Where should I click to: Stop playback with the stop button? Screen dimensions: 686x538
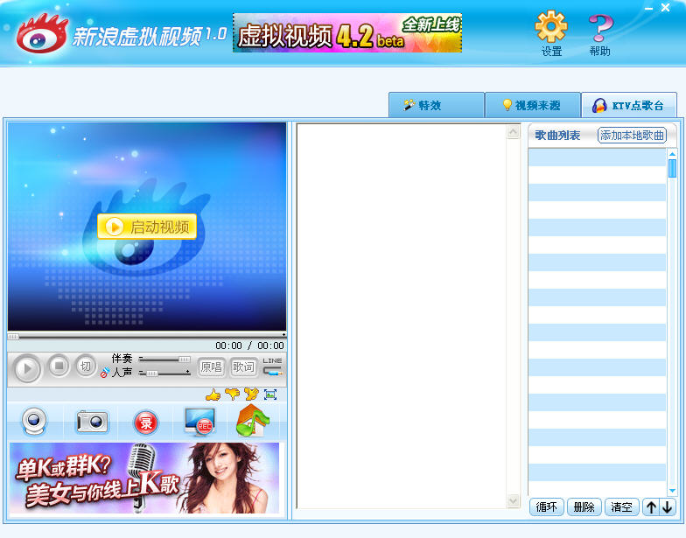pyautogui.click(x=59, y=366)
